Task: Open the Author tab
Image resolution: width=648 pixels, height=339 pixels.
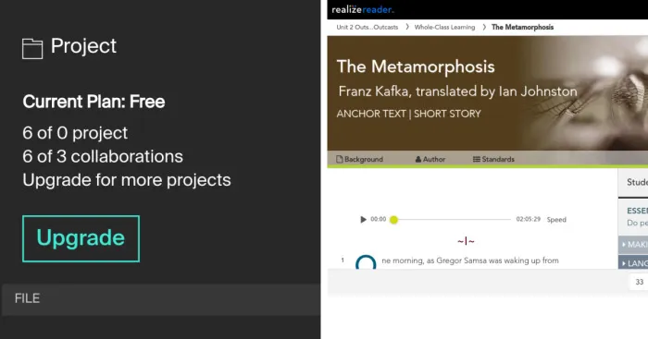Action: [430, 159]
